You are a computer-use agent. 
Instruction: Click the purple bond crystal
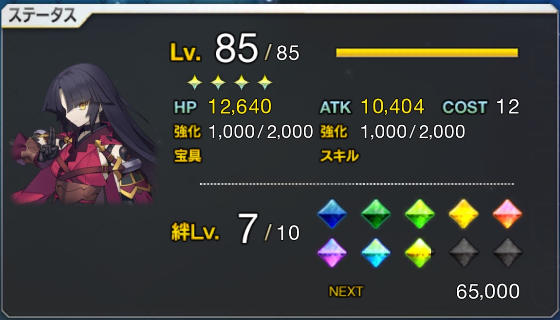click(x=332, y=252)
